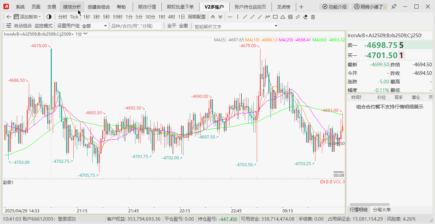Select the 1秒 period

pos(86,17)
